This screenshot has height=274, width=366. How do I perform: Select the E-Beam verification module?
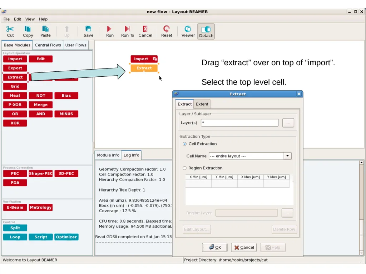coord(15,207)
